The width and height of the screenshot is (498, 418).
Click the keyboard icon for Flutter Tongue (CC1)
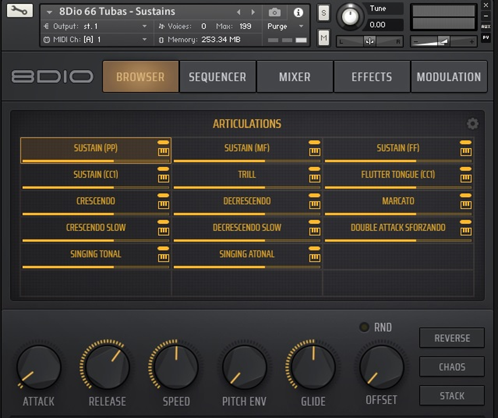point(465,178)
